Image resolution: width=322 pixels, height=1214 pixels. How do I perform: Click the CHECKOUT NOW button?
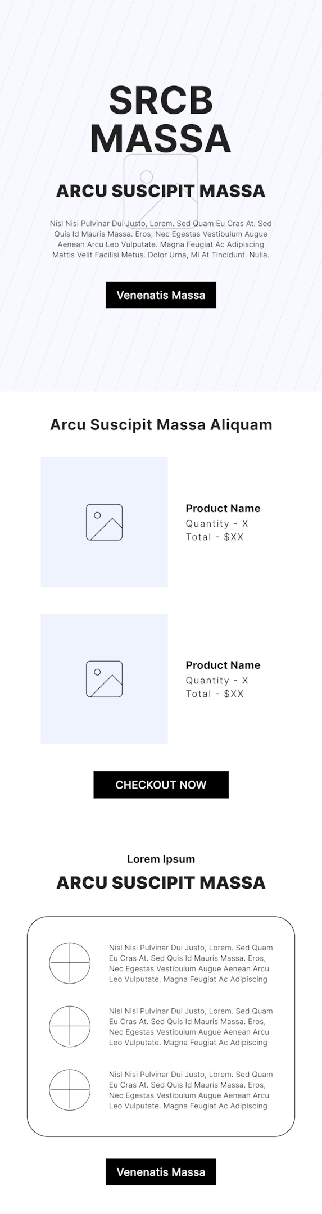click(x=161, y=785)
